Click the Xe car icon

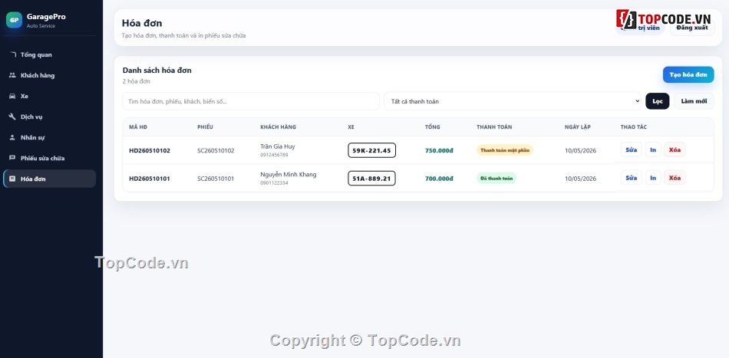point(12,96)
